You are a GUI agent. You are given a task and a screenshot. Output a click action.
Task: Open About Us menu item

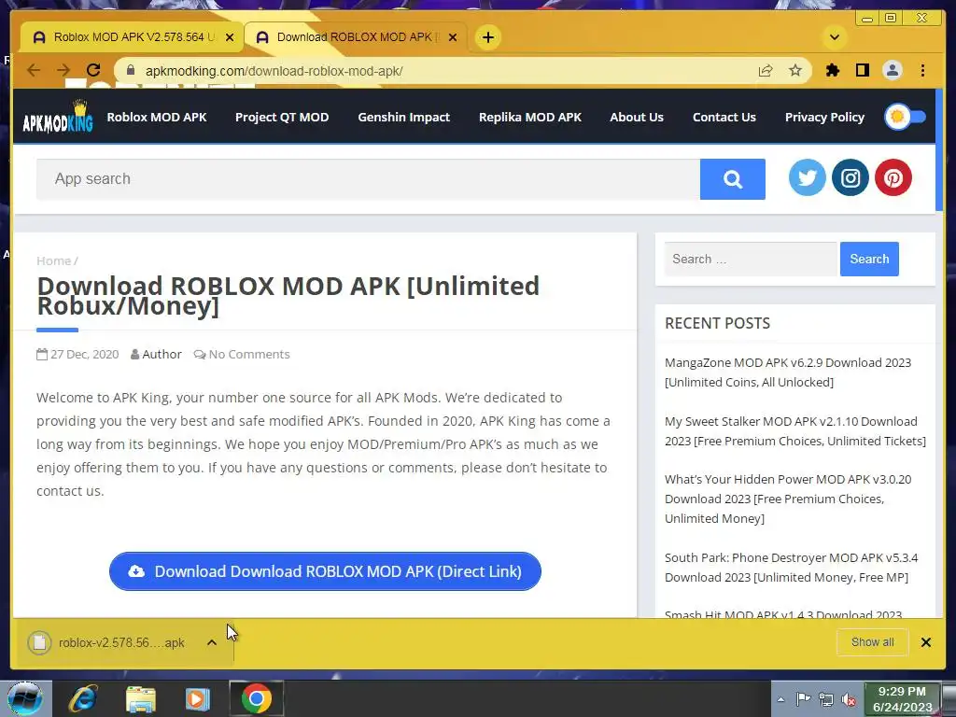pos(637,117)
